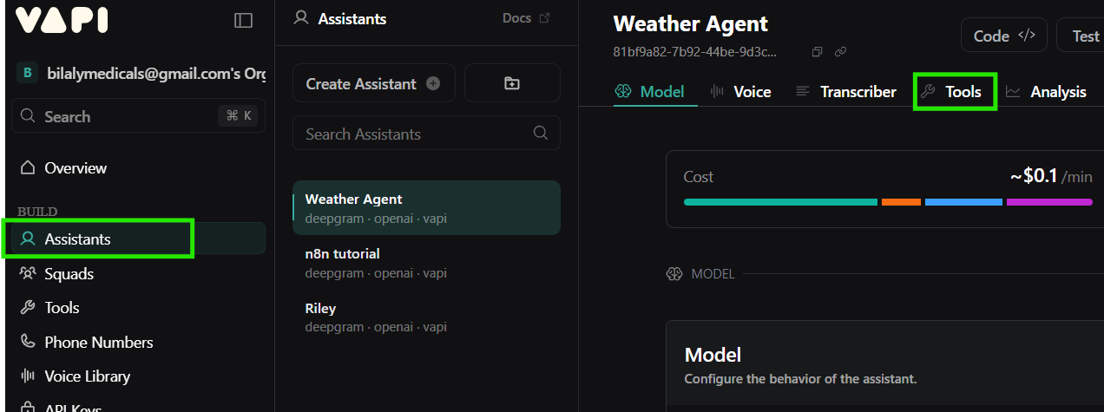1104x412 pixels.
Task: Click the Search Assistants magnifier icon
Action: (540, 133)
